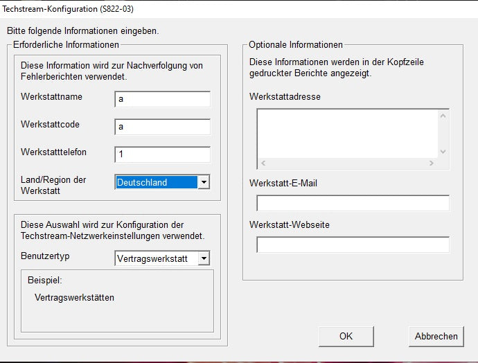
Task: Click the Werkstattcode label
Action: click(50, 125)
